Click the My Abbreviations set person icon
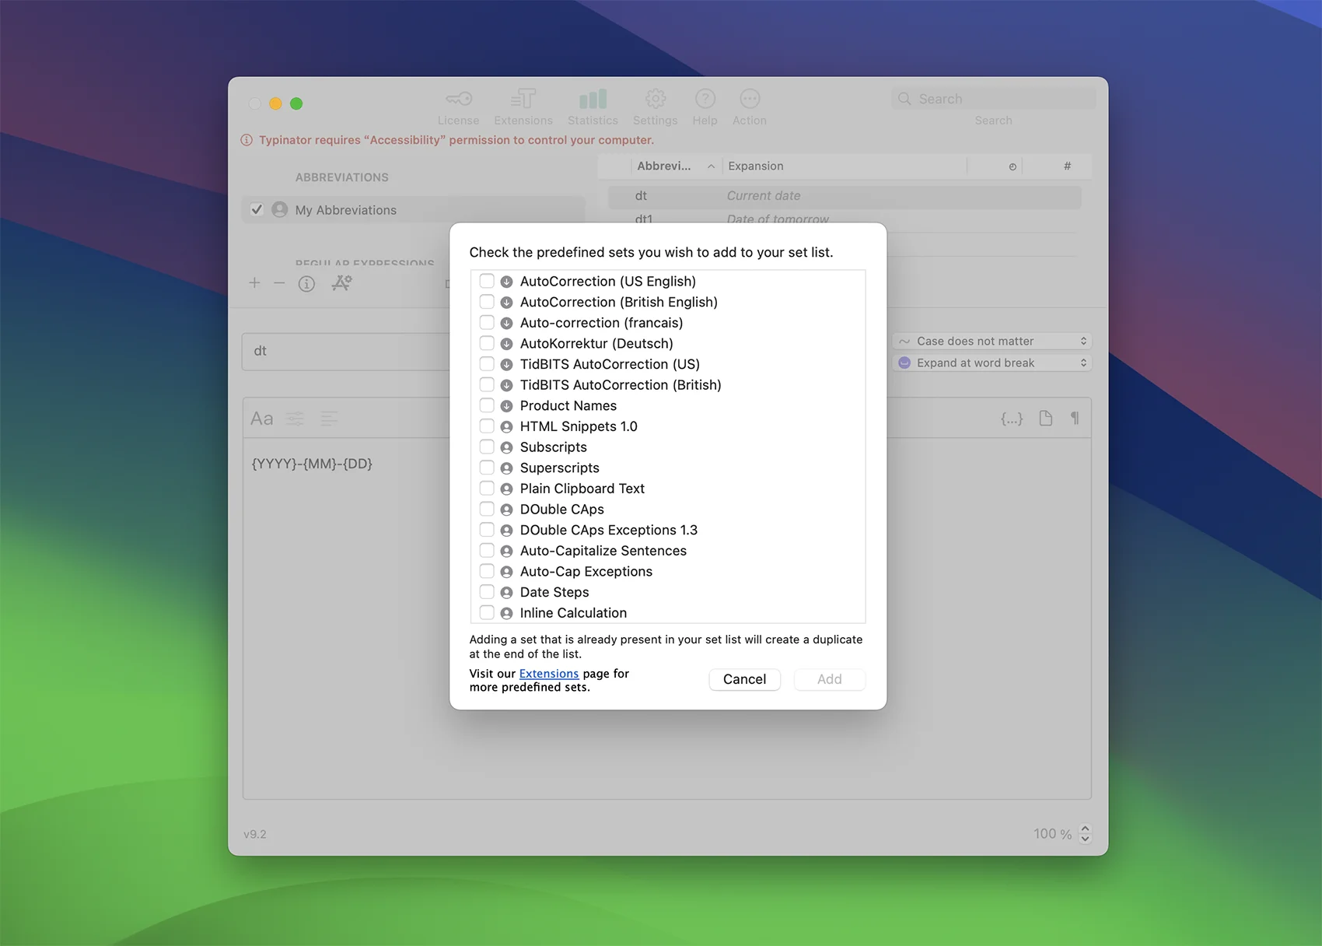 coord(280,210)
